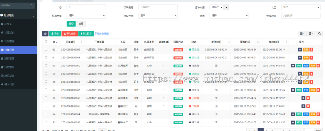Collapse the 礼品兑换 sidebar menu chevron
The height and width of the screenshot is (131, 325).
33,16
